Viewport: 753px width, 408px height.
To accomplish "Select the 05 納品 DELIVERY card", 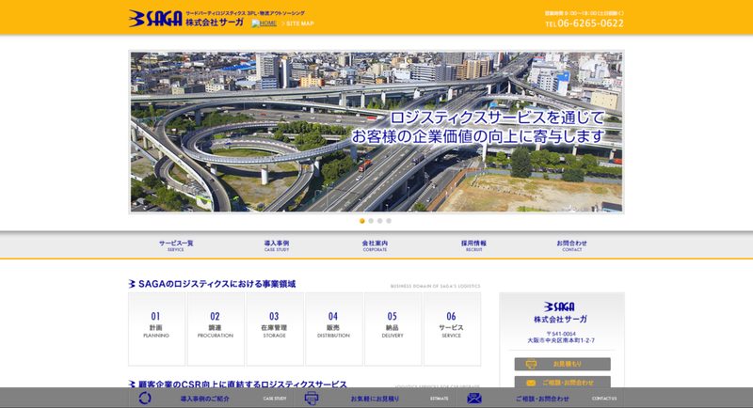I will tap(393, 329).
